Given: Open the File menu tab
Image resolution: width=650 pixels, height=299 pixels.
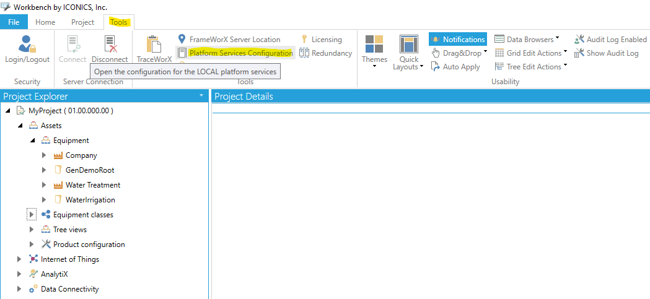Looking at the screenshot, I should point(14,22).
